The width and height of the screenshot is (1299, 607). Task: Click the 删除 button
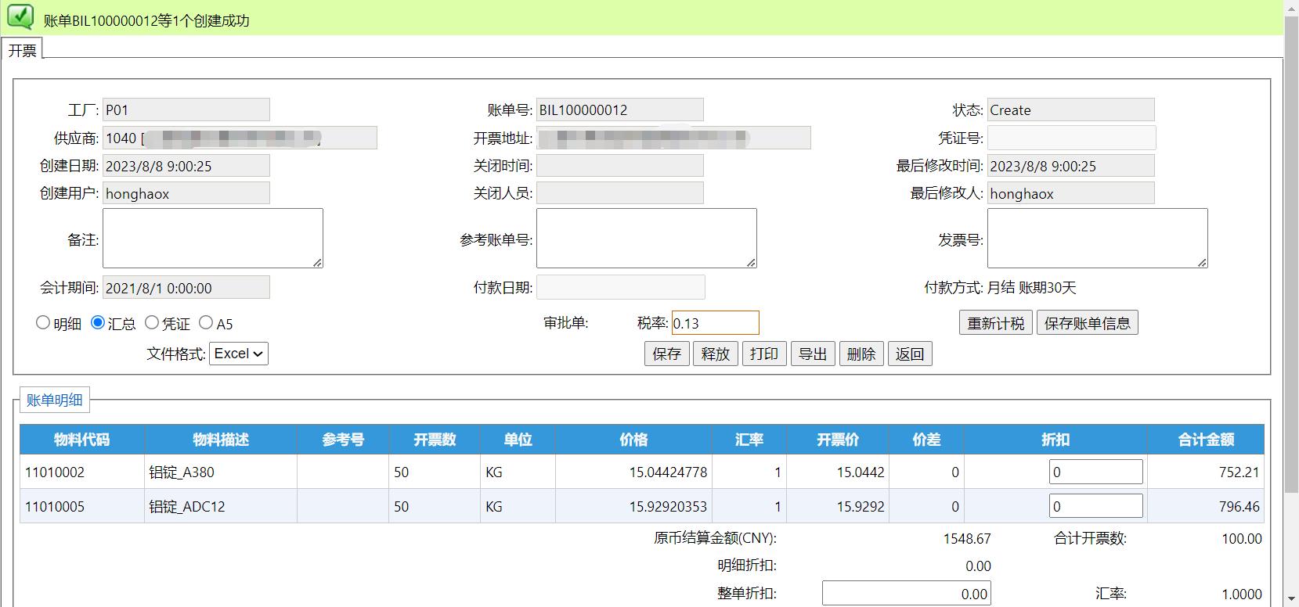click(861, 354)
